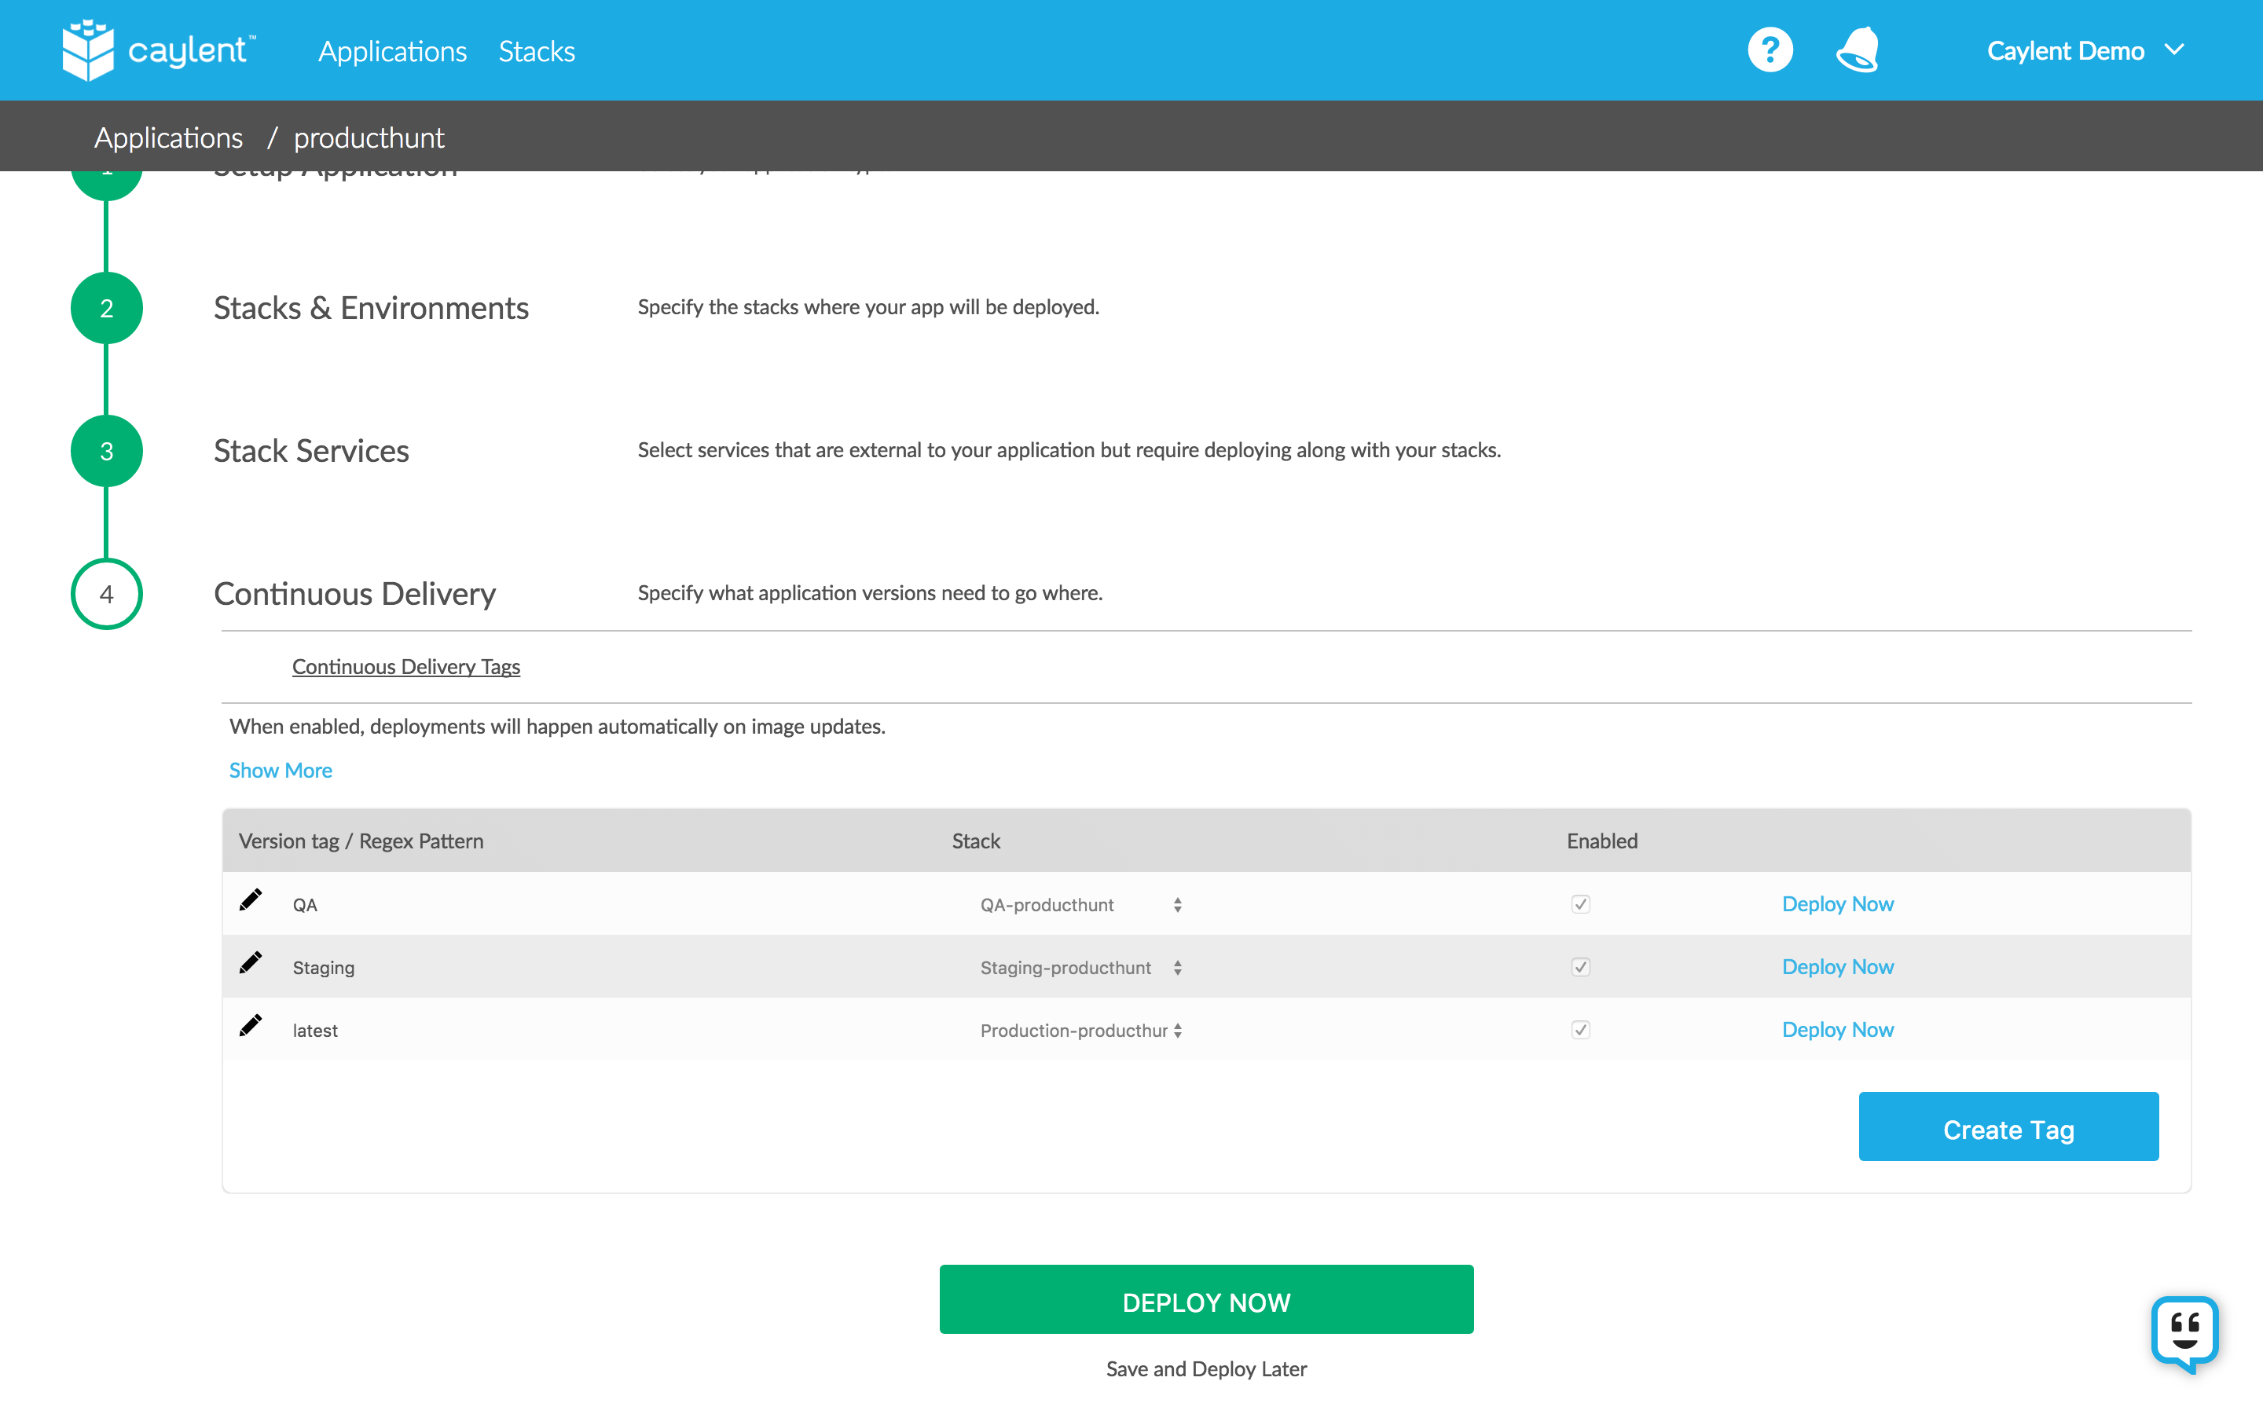2263x1414 pixels.
Task: Open Stacks in the top navigation
Action: point(537,51)
